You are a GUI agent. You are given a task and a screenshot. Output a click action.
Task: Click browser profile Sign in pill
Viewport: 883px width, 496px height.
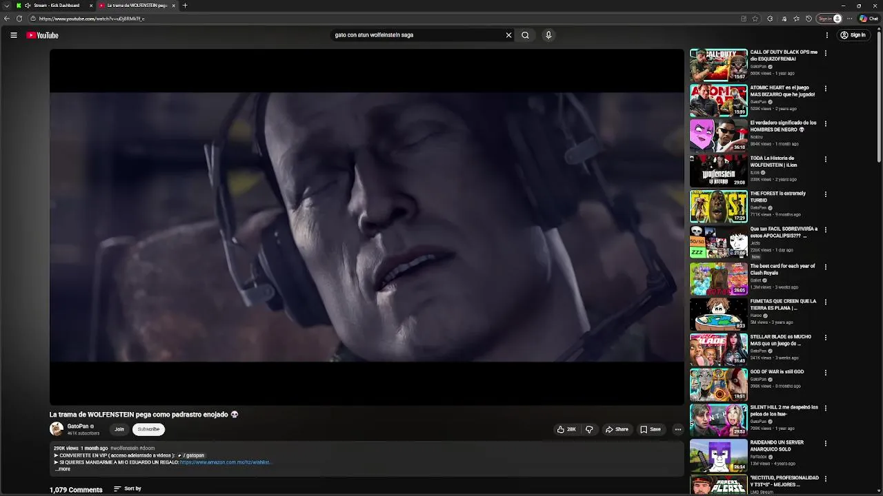[830, 19]
